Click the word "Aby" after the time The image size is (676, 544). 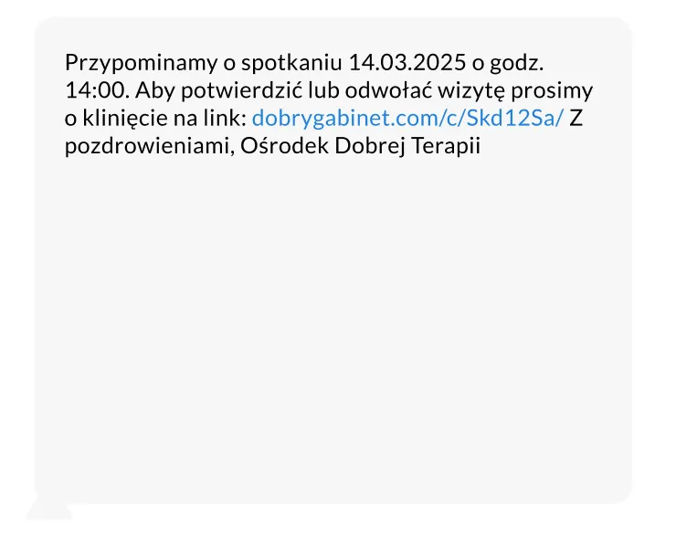tap(153, 91)
